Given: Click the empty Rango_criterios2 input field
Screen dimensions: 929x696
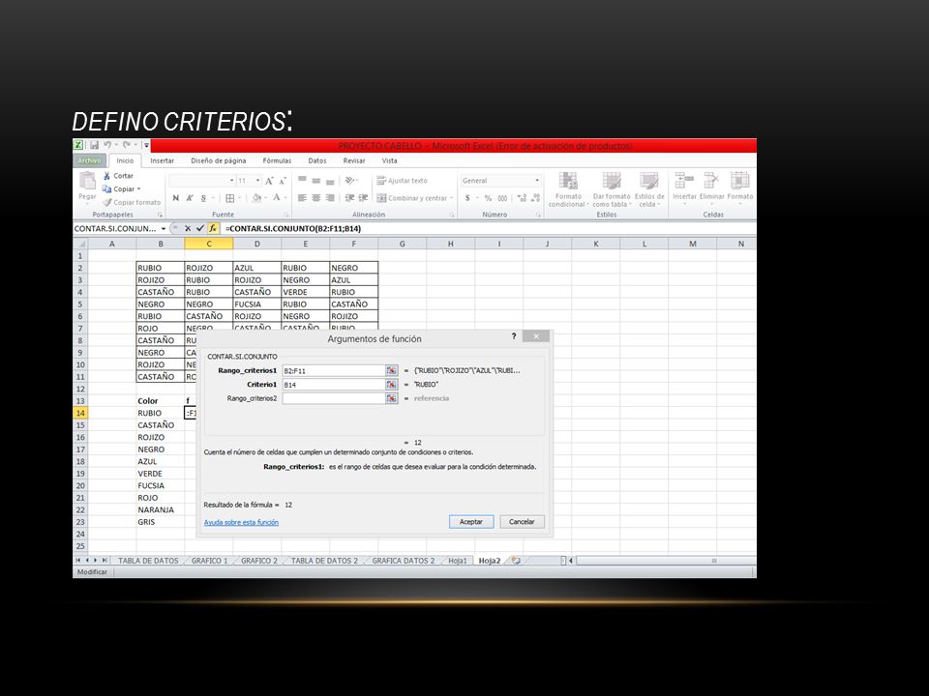Looking at the screenshot, I should [334, 398].
